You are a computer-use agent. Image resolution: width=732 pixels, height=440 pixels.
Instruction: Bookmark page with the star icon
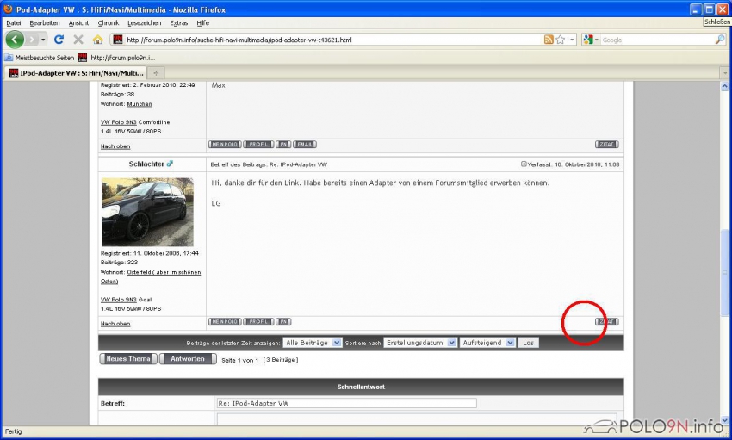(561, 40)
